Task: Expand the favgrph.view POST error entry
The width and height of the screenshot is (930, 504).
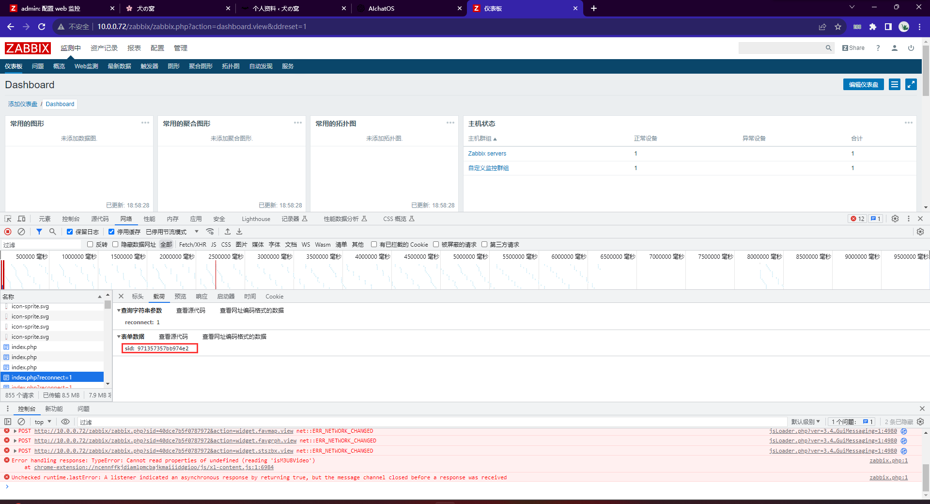Action: [x=15, y=441]
